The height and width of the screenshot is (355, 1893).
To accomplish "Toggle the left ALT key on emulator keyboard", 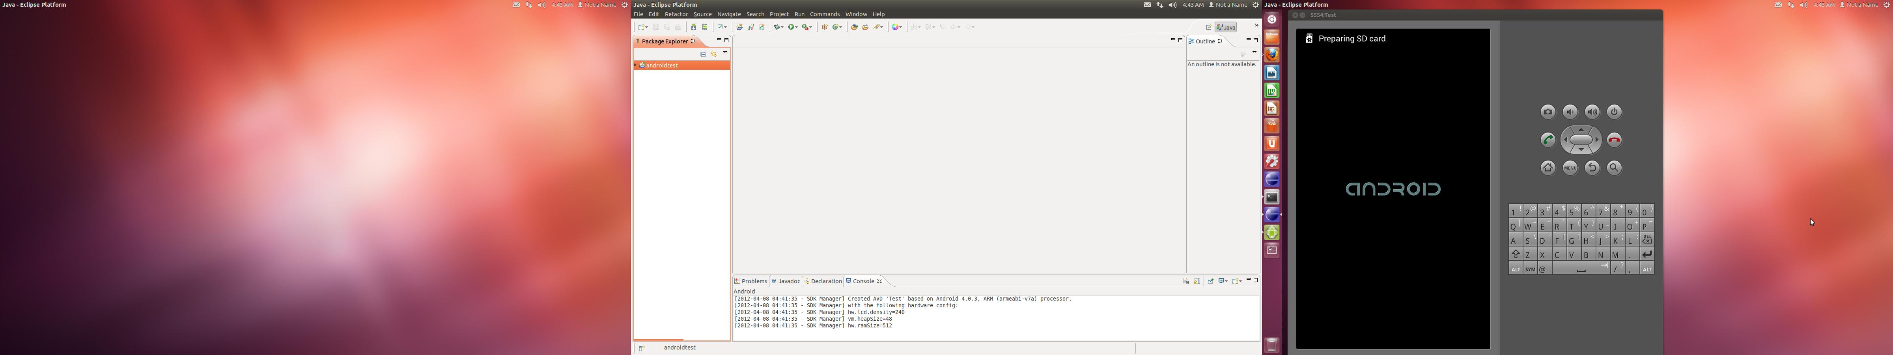I will click(1515, 269).
